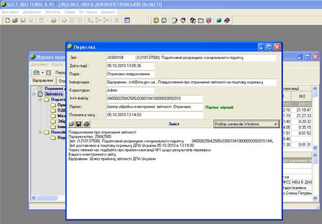The image size is (322, 224).
Task: Click the mail envelope icon in journal window
Action: pos(36,73)
